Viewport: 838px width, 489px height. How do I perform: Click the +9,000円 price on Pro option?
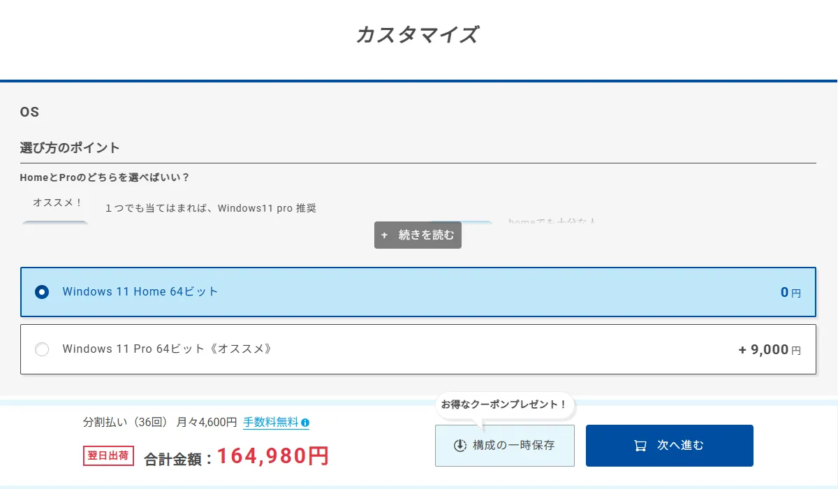tap(769, 349)
